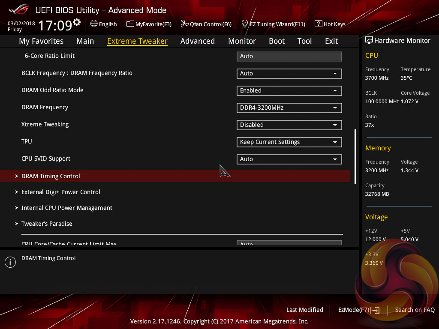Click the Capacity 32768 MB value

click(x=377, y=194)
